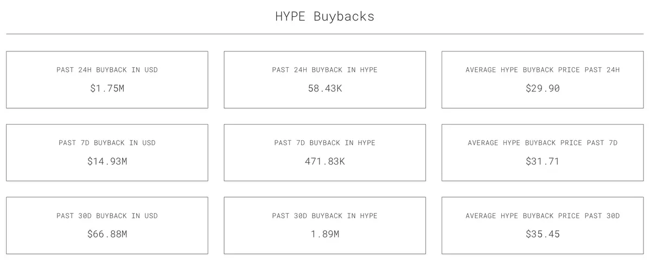Viewport: 651px width, 262px height.
Task: Click the 1.89M value
Action: point(325,234)
